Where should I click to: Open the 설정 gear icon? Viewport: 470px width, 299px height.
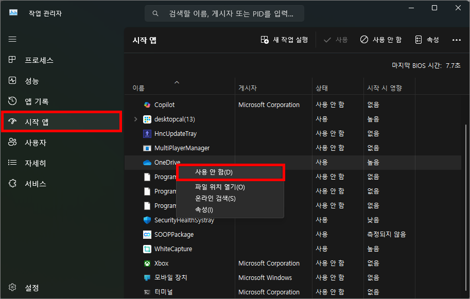(x=12, y=287)
